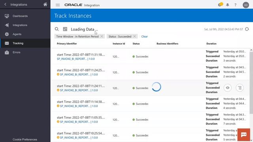The height and width of the screenshot is (142, 253).
Task: Click the Status column header
Action: [x=136, y=44]
